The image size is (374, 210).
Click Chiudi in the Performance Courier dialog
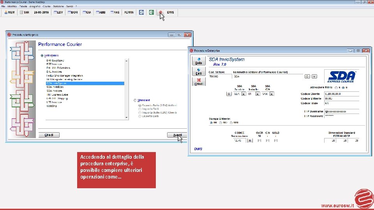point(49,135)
